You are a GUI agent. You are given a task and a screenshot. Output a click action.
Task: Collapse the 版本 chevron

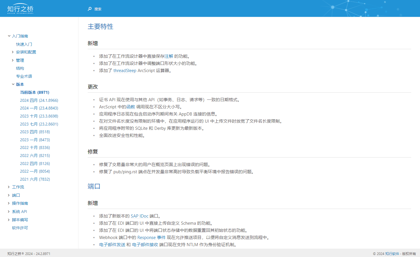13,84
